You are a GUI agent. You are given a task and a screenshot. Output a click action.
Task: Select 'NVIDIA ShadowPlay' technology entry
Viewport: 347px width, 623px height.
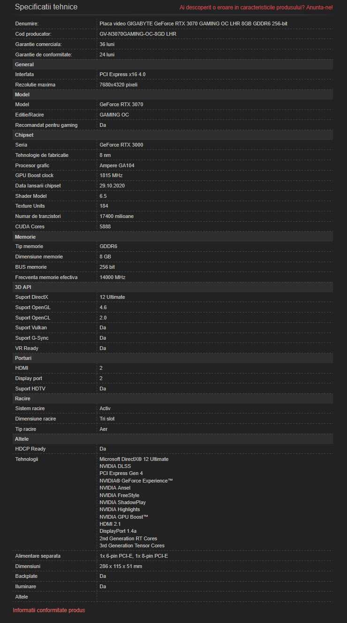(x=122, y=502)
